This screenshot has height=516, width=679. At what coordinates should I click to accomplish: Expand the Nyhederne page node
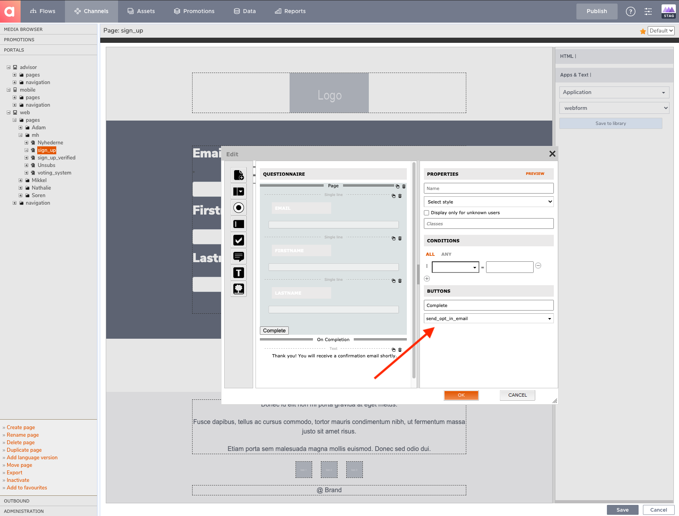[26, 143]
